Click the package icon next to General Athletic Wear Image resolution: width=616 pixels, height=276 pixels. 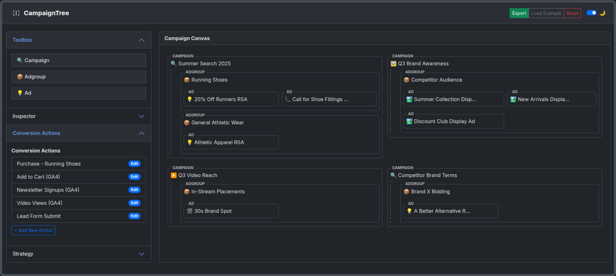pyautogui.click(x=187, y=123)
